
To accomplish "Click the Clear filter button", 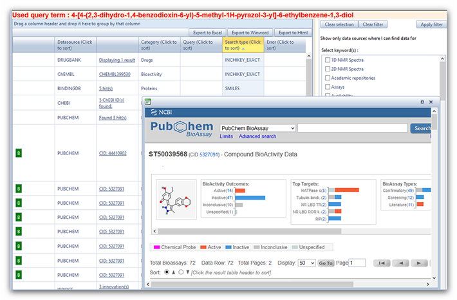I will point(373,24).
